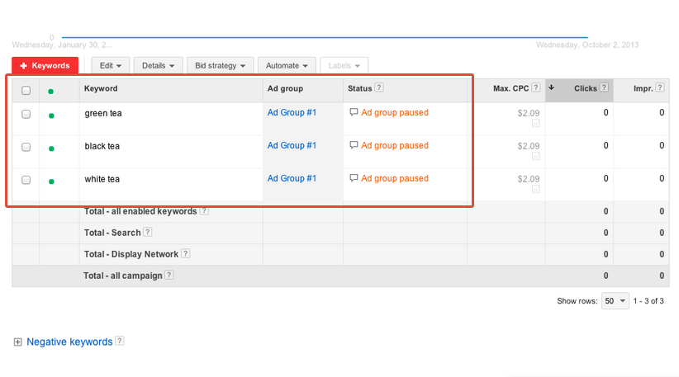679x377 pixels.
Task: Sort the table by Keyword column header
Action: coord(101,88)
